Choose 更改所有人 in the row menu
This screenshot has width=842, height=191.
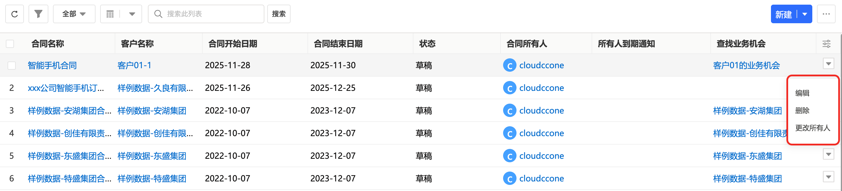point(812,128)
